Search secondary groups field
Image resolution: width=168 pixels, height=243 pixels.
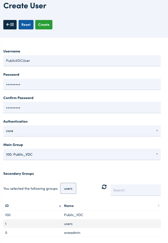click(x=136, y=190)
